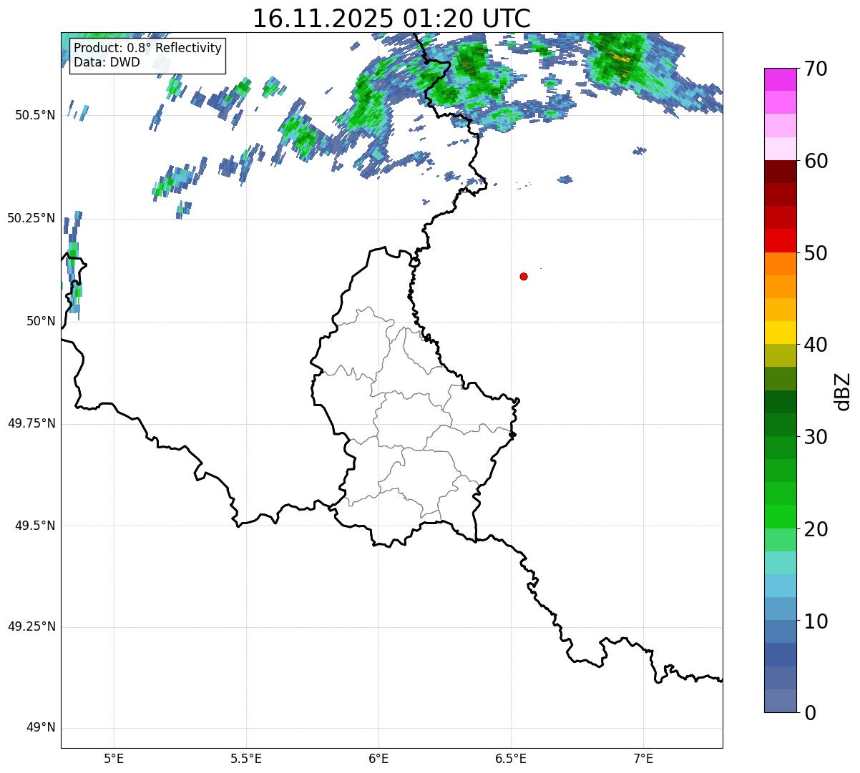Click the colorbar tick label 30

point(816,437)
